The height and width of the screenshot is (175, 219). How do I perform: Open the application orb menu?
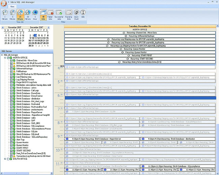(x=3, y=3)
